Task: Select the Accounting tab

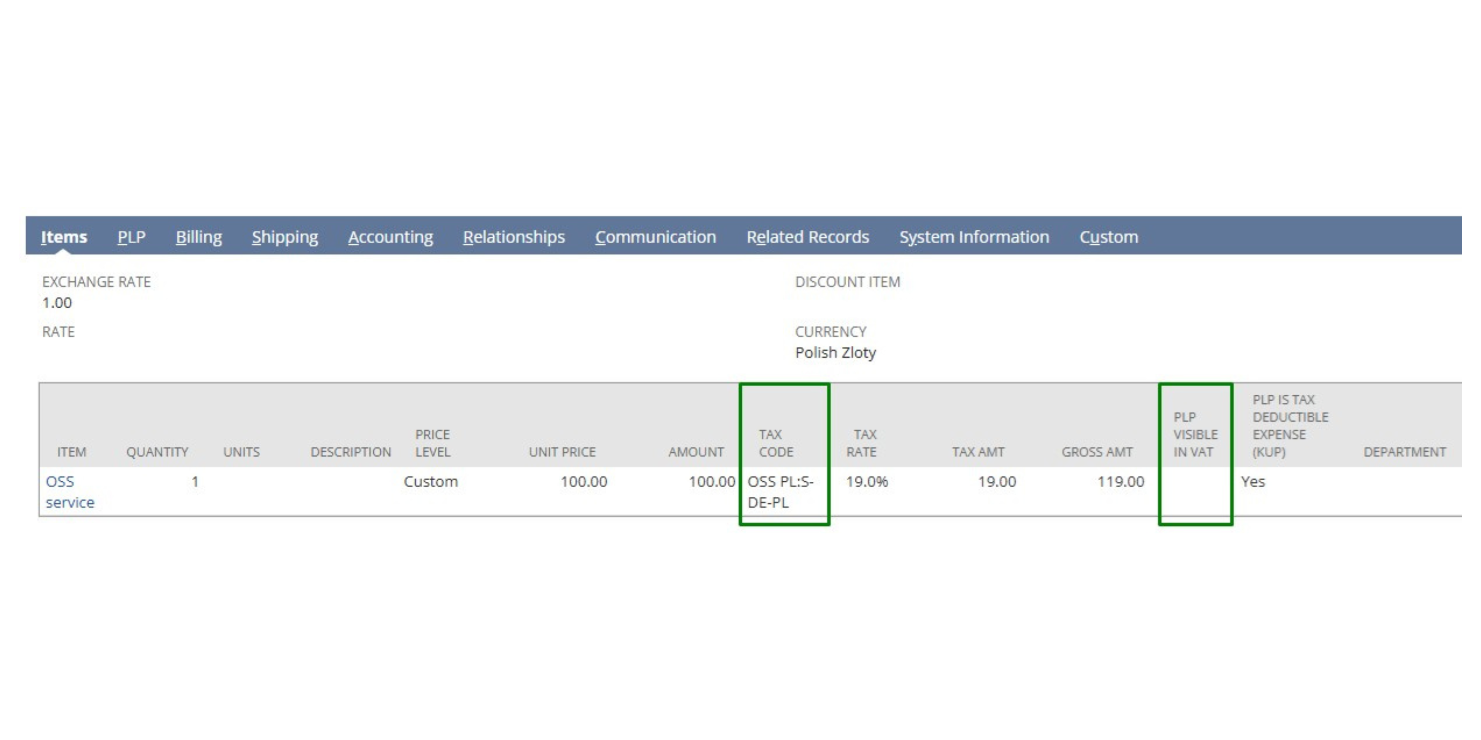Action: coord(390,237)
